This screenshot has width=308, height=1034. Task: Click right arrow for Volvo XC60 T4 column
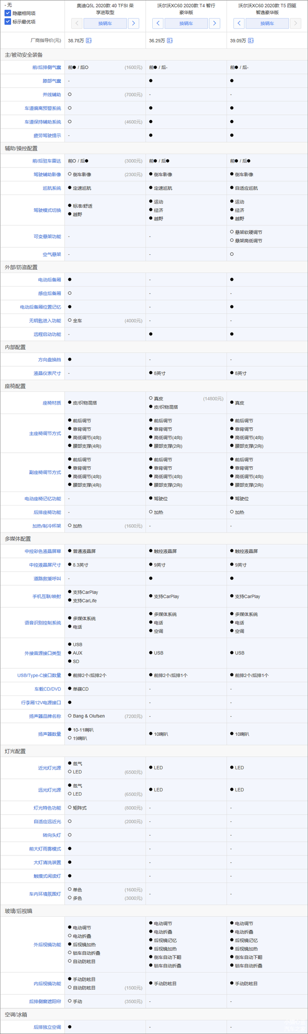[214, 23]
